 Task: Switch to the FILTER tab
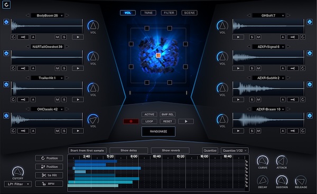(169, 13)
